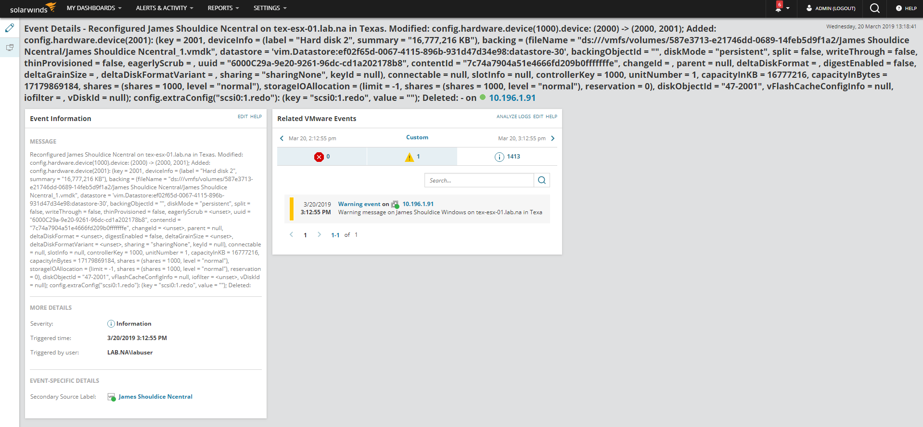
Task: Open the global search magnifier icon
Action: 875,8
